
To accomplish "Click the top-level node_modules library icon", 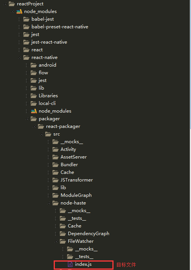I will pos(19,11).
